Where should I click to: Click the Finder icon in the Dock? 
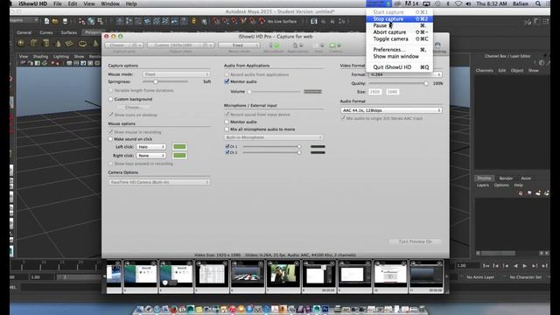(140, 309)
